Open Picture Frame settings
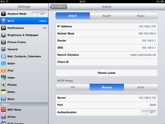Image resolution: width=165 pixels, height=124 pixels. (x=24, y=42)
